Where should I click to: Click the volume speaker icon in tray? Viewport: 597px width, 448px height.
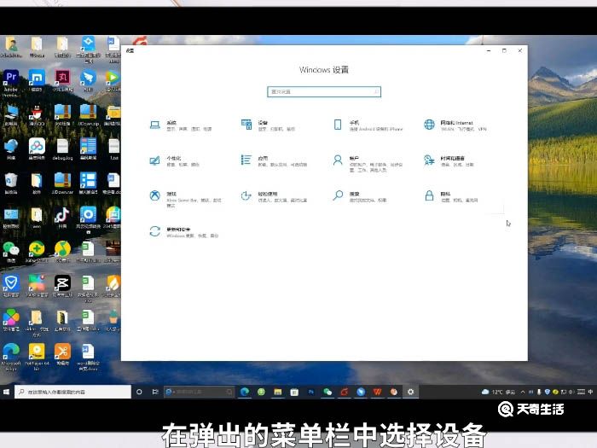571,392
